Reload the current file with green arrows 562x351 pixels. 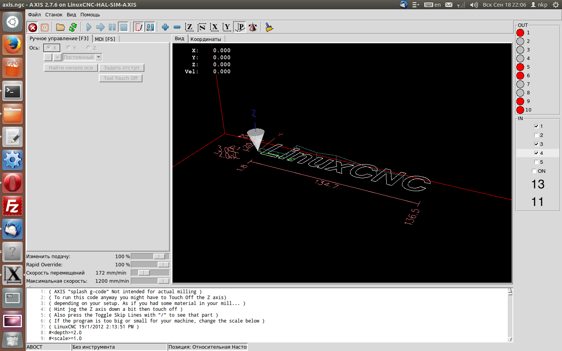[x=73, y=27]
